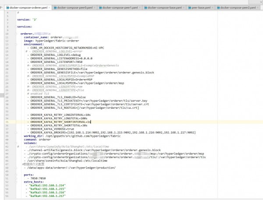This screenshot has height=200, width=263.
Task: Collapse the ports section fold marker
Action: (16, 175)
